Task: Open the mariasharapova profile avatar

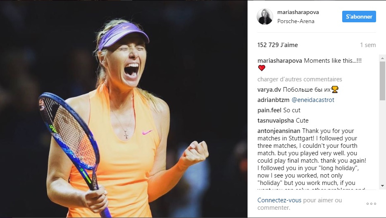Action: click(265, 17)
